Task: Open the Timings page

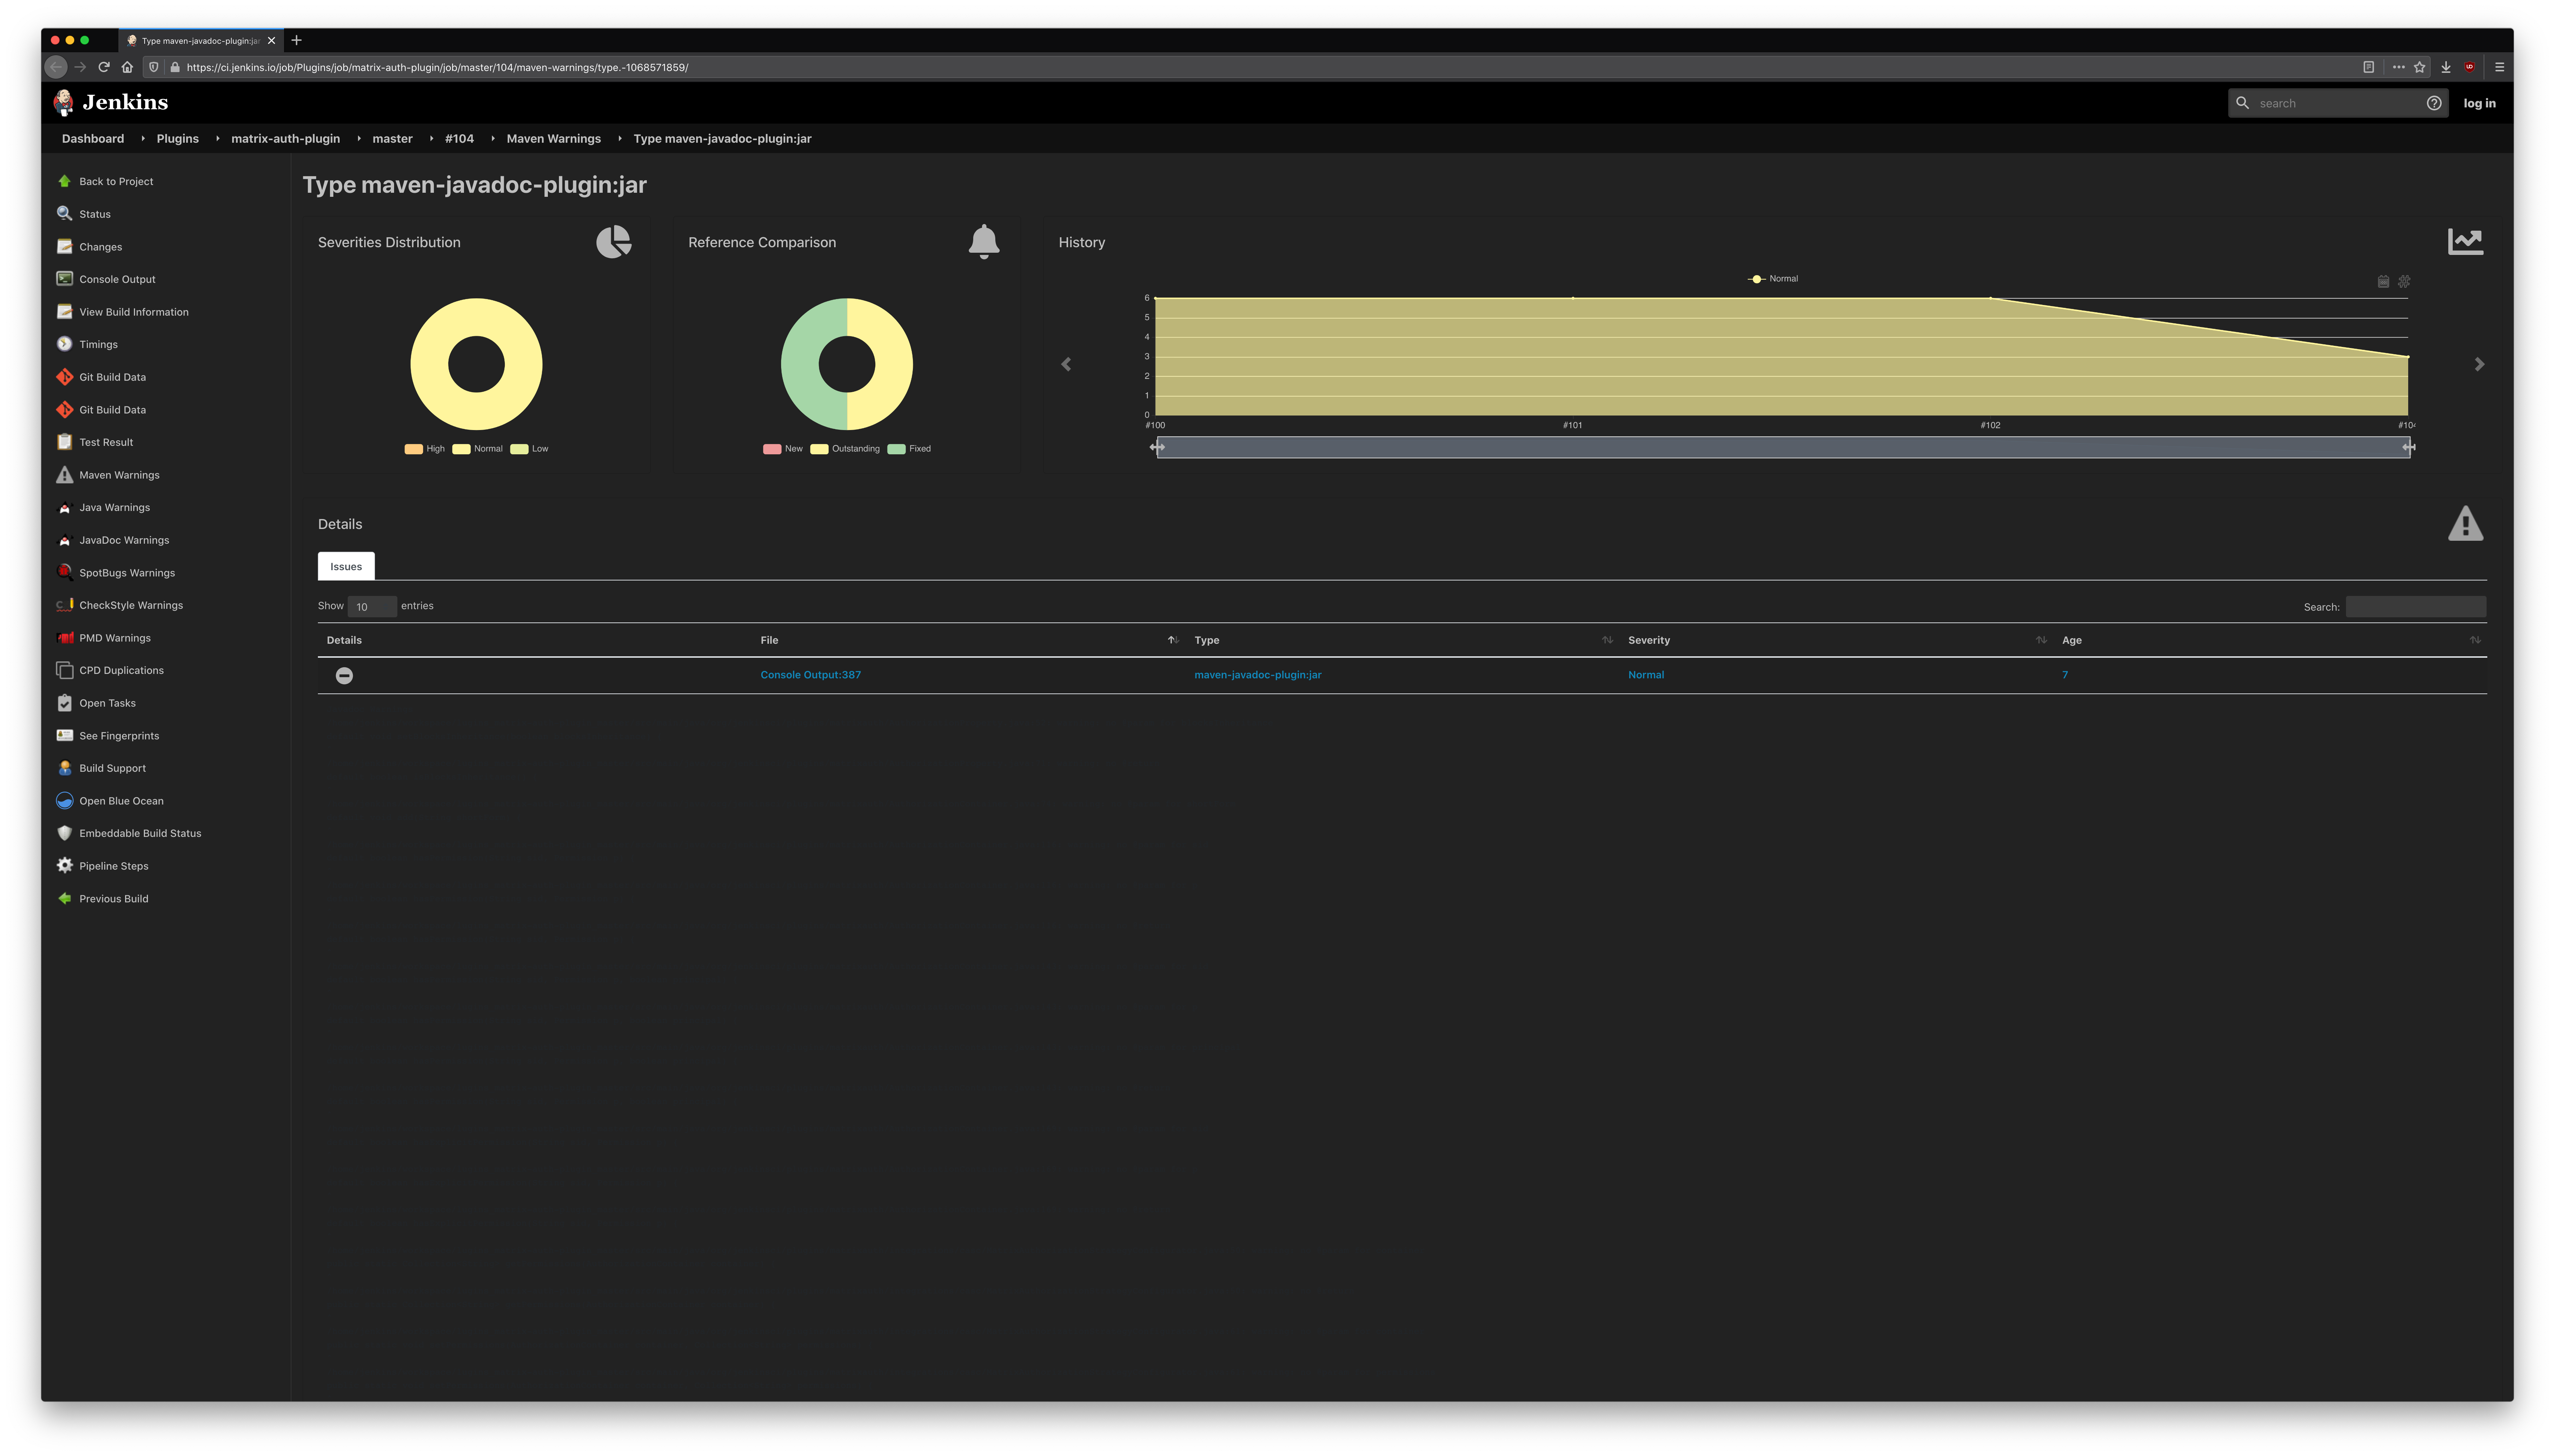Action: tap(98, 344)
